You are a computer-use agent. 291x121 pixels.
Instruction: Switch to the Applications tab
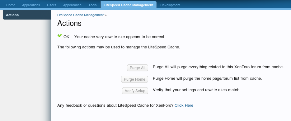tap(31, 5)
